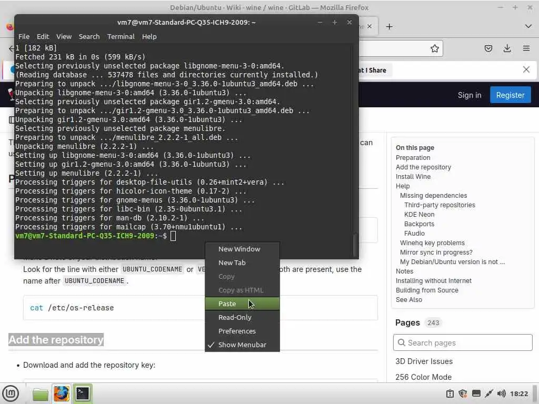Click the terminal command prompt line
Image resolution: width=539 pixels, height=404 pixels.
96,236
